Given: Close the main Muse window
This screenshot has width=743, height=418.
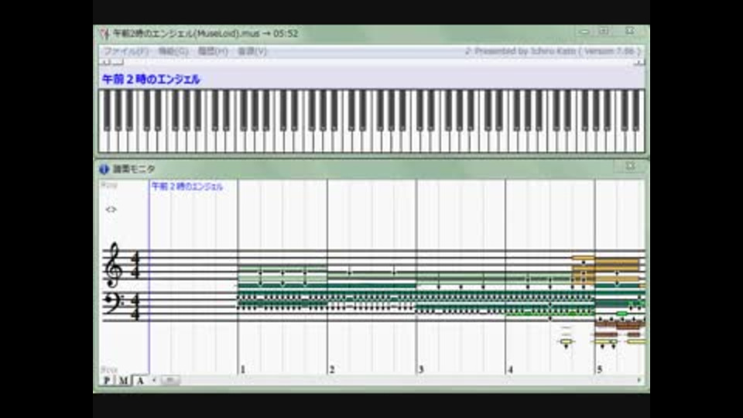Looking at the screenshot, I should (x=630, y=31).
